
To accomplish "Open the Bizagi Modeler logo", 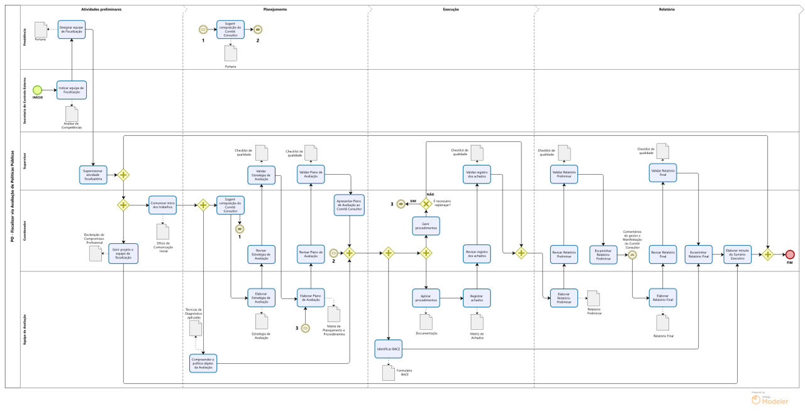I will 769,400.
